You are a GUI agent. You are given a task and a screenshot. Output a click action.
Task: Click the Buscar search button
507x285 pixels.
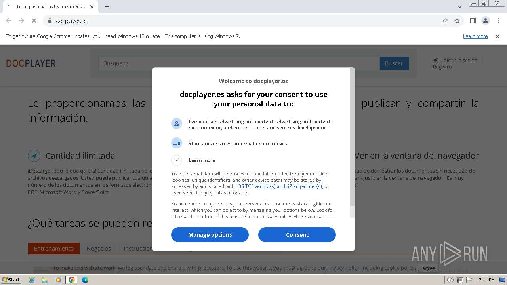click(394, 63)
